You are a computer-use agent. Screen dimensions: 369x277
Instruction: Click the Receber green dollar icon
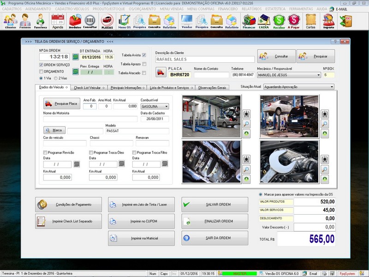click(279, 20)
